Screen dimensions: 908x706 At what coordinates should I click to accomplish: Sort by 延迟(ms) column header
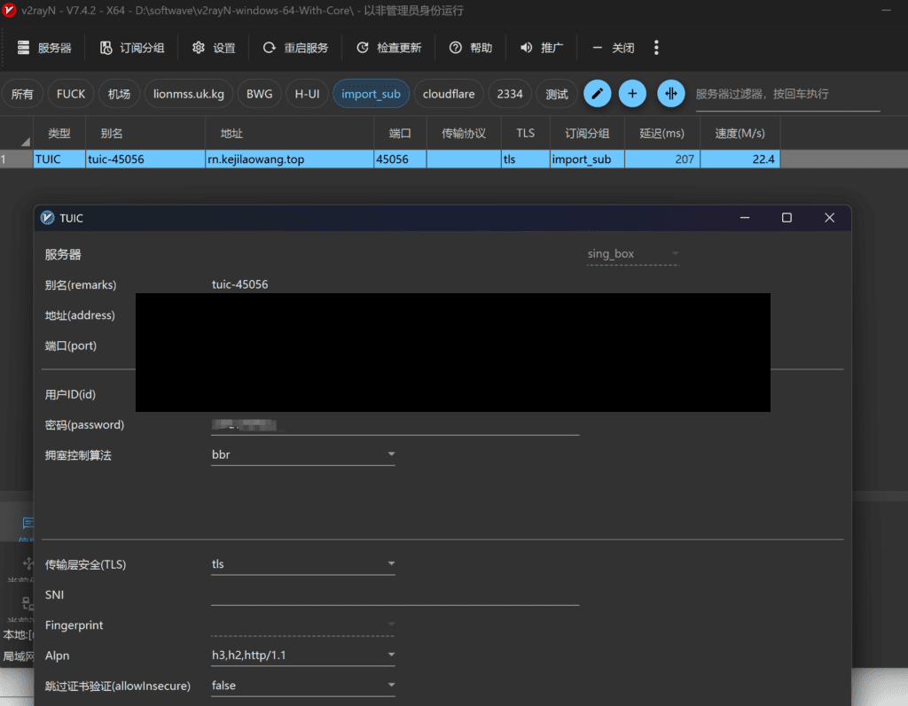click(x=661, y=133)
